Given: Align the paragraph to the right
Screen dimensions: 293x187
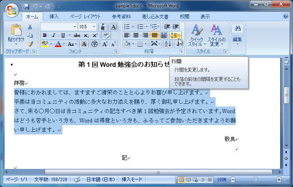Looking at the screenshot, I should click(x=145, y=35).
